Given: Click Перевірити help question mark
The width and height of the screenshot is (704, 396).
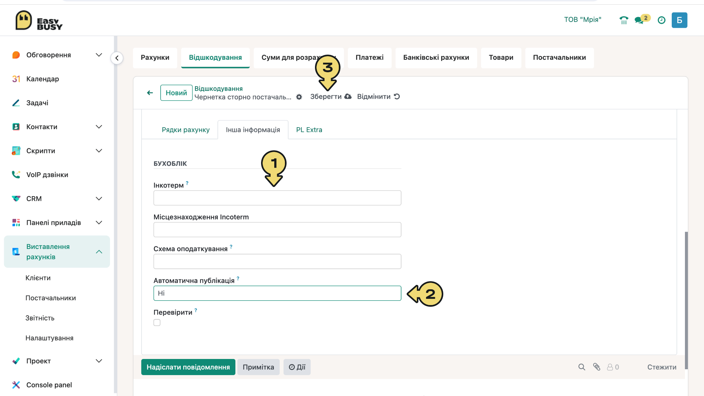Looking at the screenshot, I should pos(196,310).
